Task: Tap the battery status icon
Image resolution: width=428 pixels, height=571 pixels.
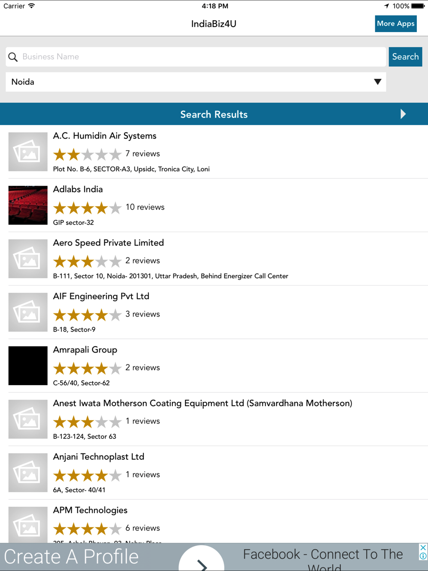Action: tap(418, 6)
